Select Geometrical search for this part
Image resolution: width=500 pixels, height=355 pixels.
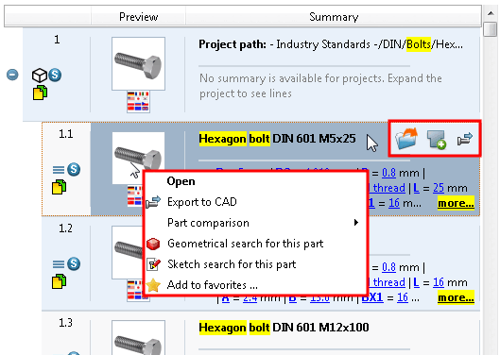coord(255,244)
